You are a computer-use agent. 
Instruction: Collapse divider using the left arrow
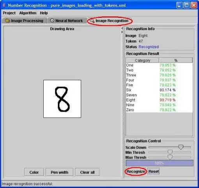[x=122, y=28]
